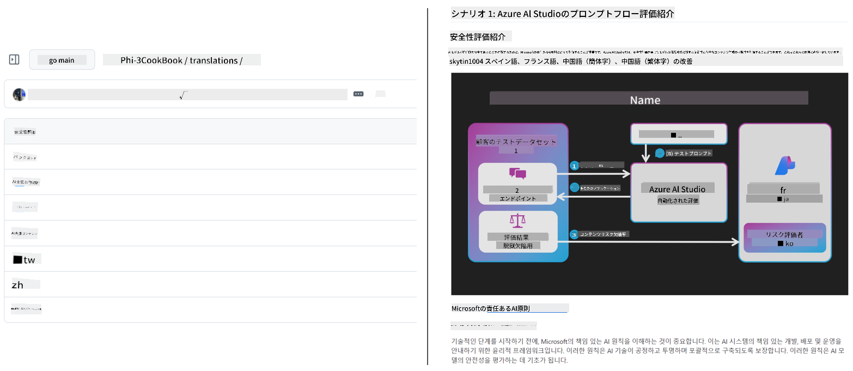
Task: Open commit details via the ellipsis icon
Action: click(x=358, y=94)
